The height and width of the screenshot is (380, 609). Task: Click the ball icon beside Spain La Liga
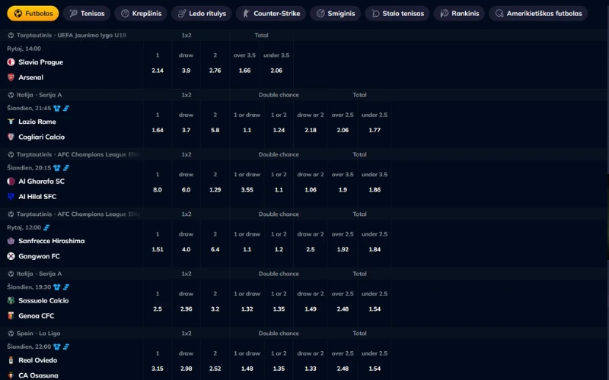tap(11, 334)
